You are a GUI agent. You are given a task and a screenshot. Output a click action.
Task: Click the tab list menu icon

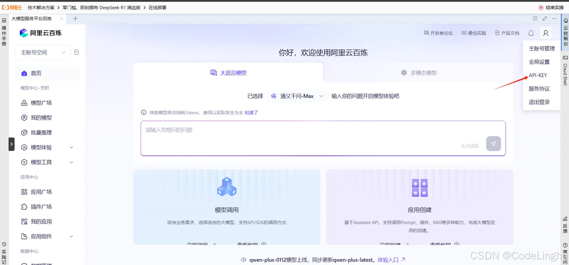click(535, 19)
